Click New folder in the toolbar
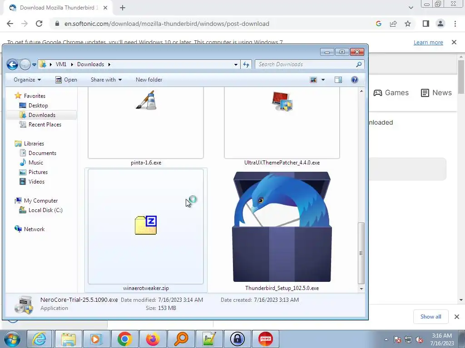465x348 pixels. tap(149, 80)
